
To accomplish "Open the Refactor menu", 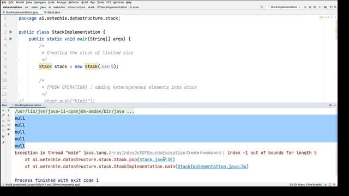I will pos(74,2).
